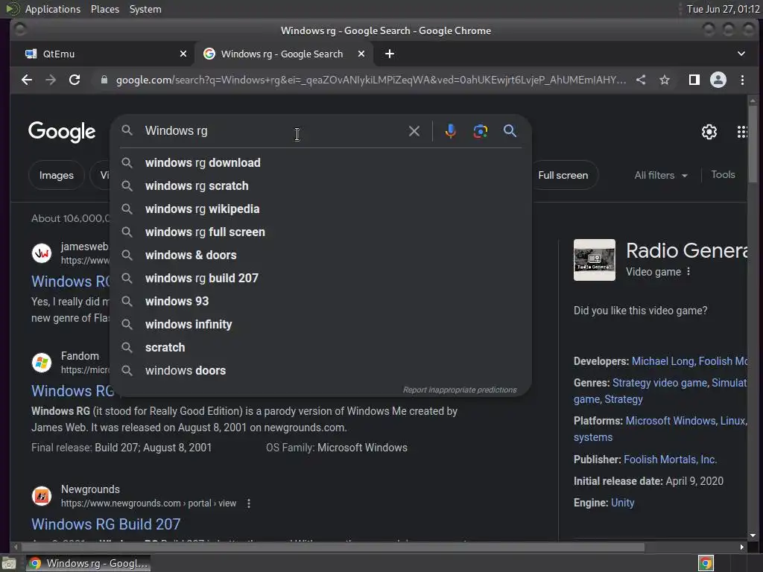Click the address bar URL
The height and width of the screenshot is (572, 763).
pos(370,80)
